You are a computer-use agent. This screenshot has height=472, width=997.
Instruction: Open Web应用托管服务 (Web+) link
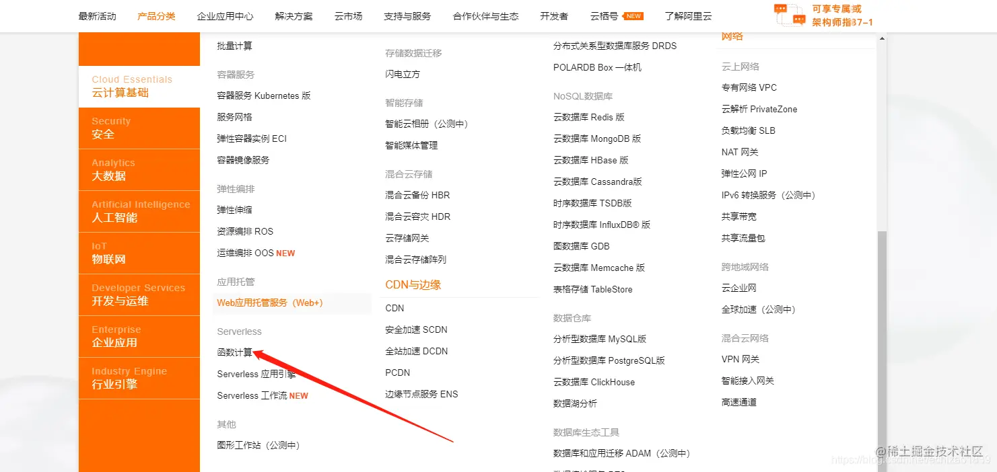click(270, 303)
